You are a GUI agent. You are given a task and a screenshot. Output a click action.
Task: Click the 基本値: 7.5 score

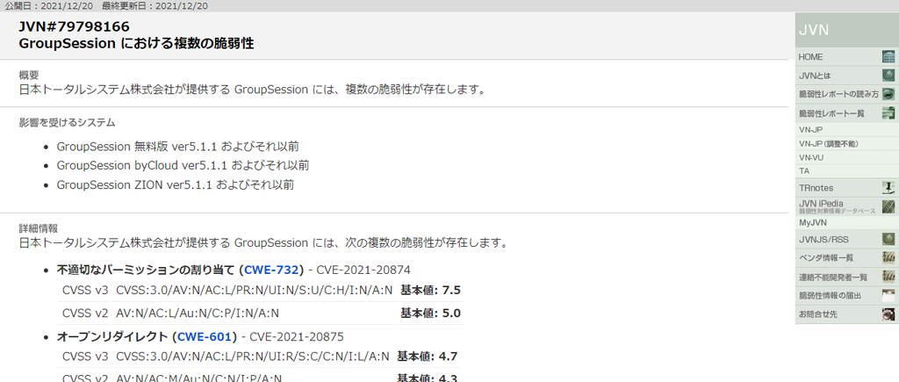(430, 290)
